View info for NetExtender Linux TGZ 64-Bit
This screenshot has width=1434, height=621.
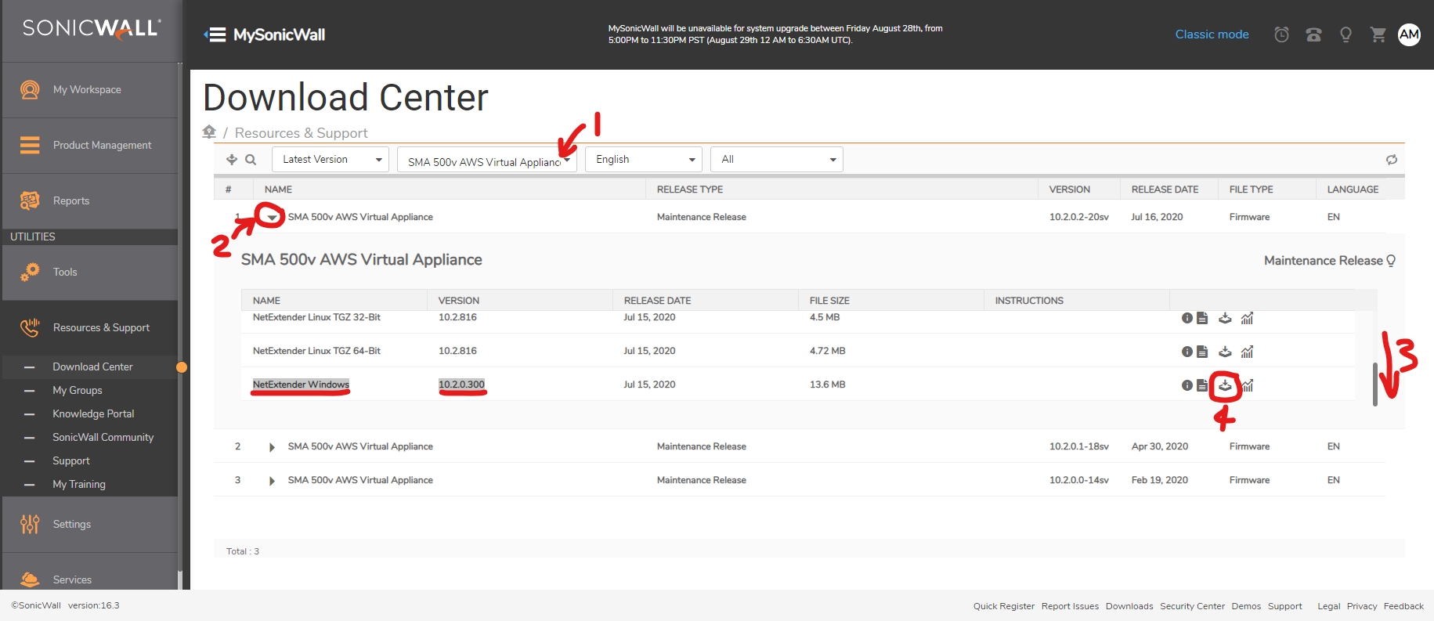pyautogui.click(x=1187, y=352)
